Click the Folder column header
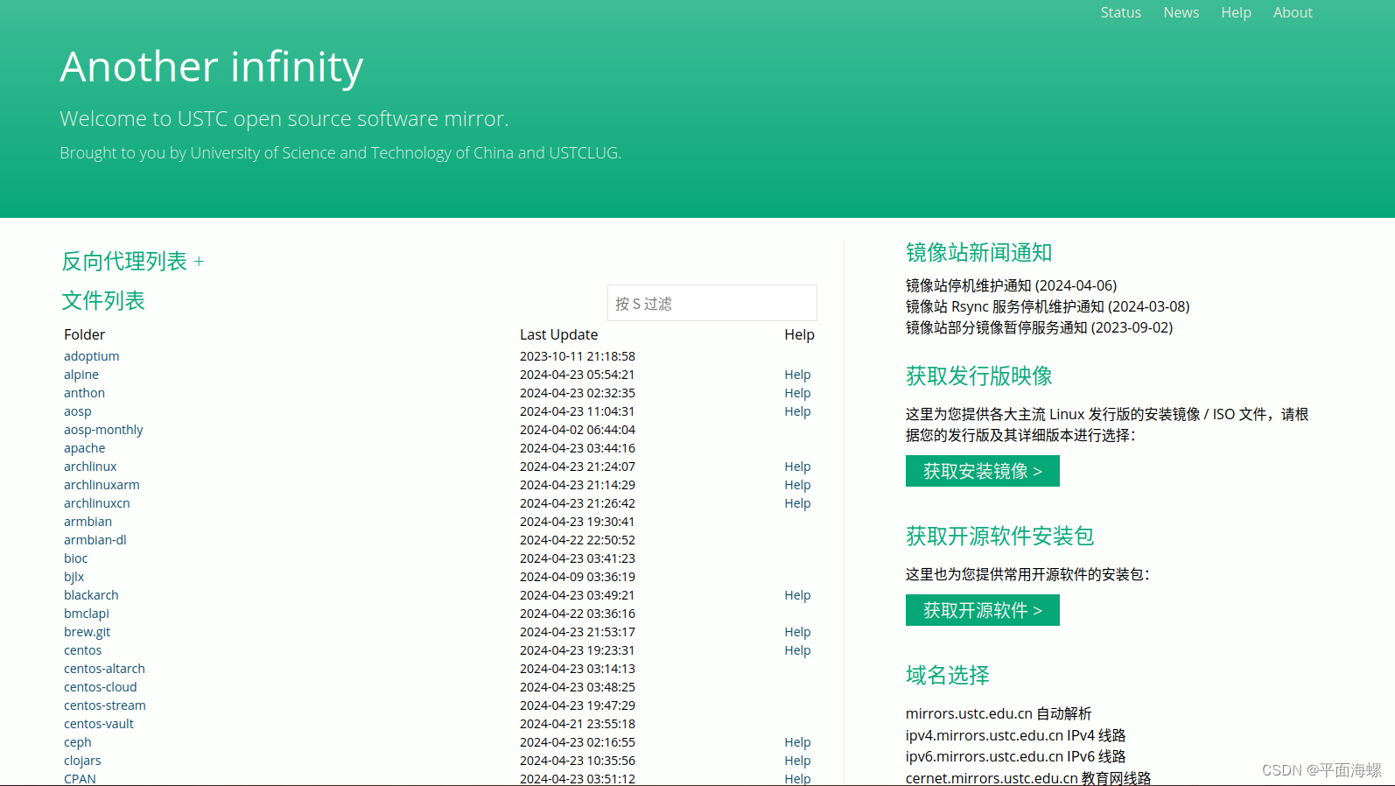Image resolution: width=1395 pixels, height=786 pixels. [x=84, y=334]
